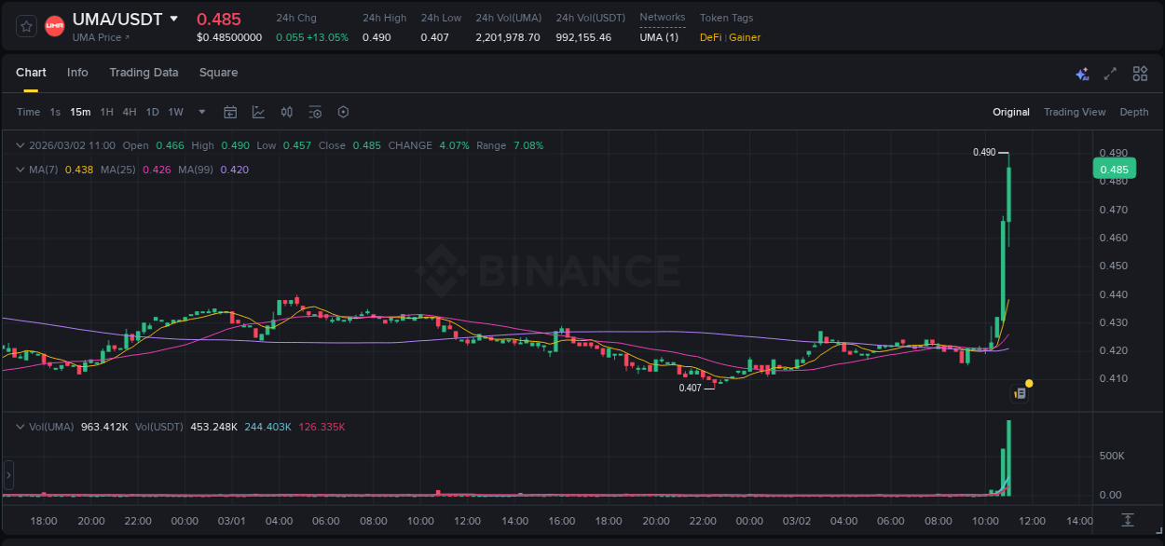Open the Go-to-date calendar icon
1165x546 pixels.
coord(230,112)
